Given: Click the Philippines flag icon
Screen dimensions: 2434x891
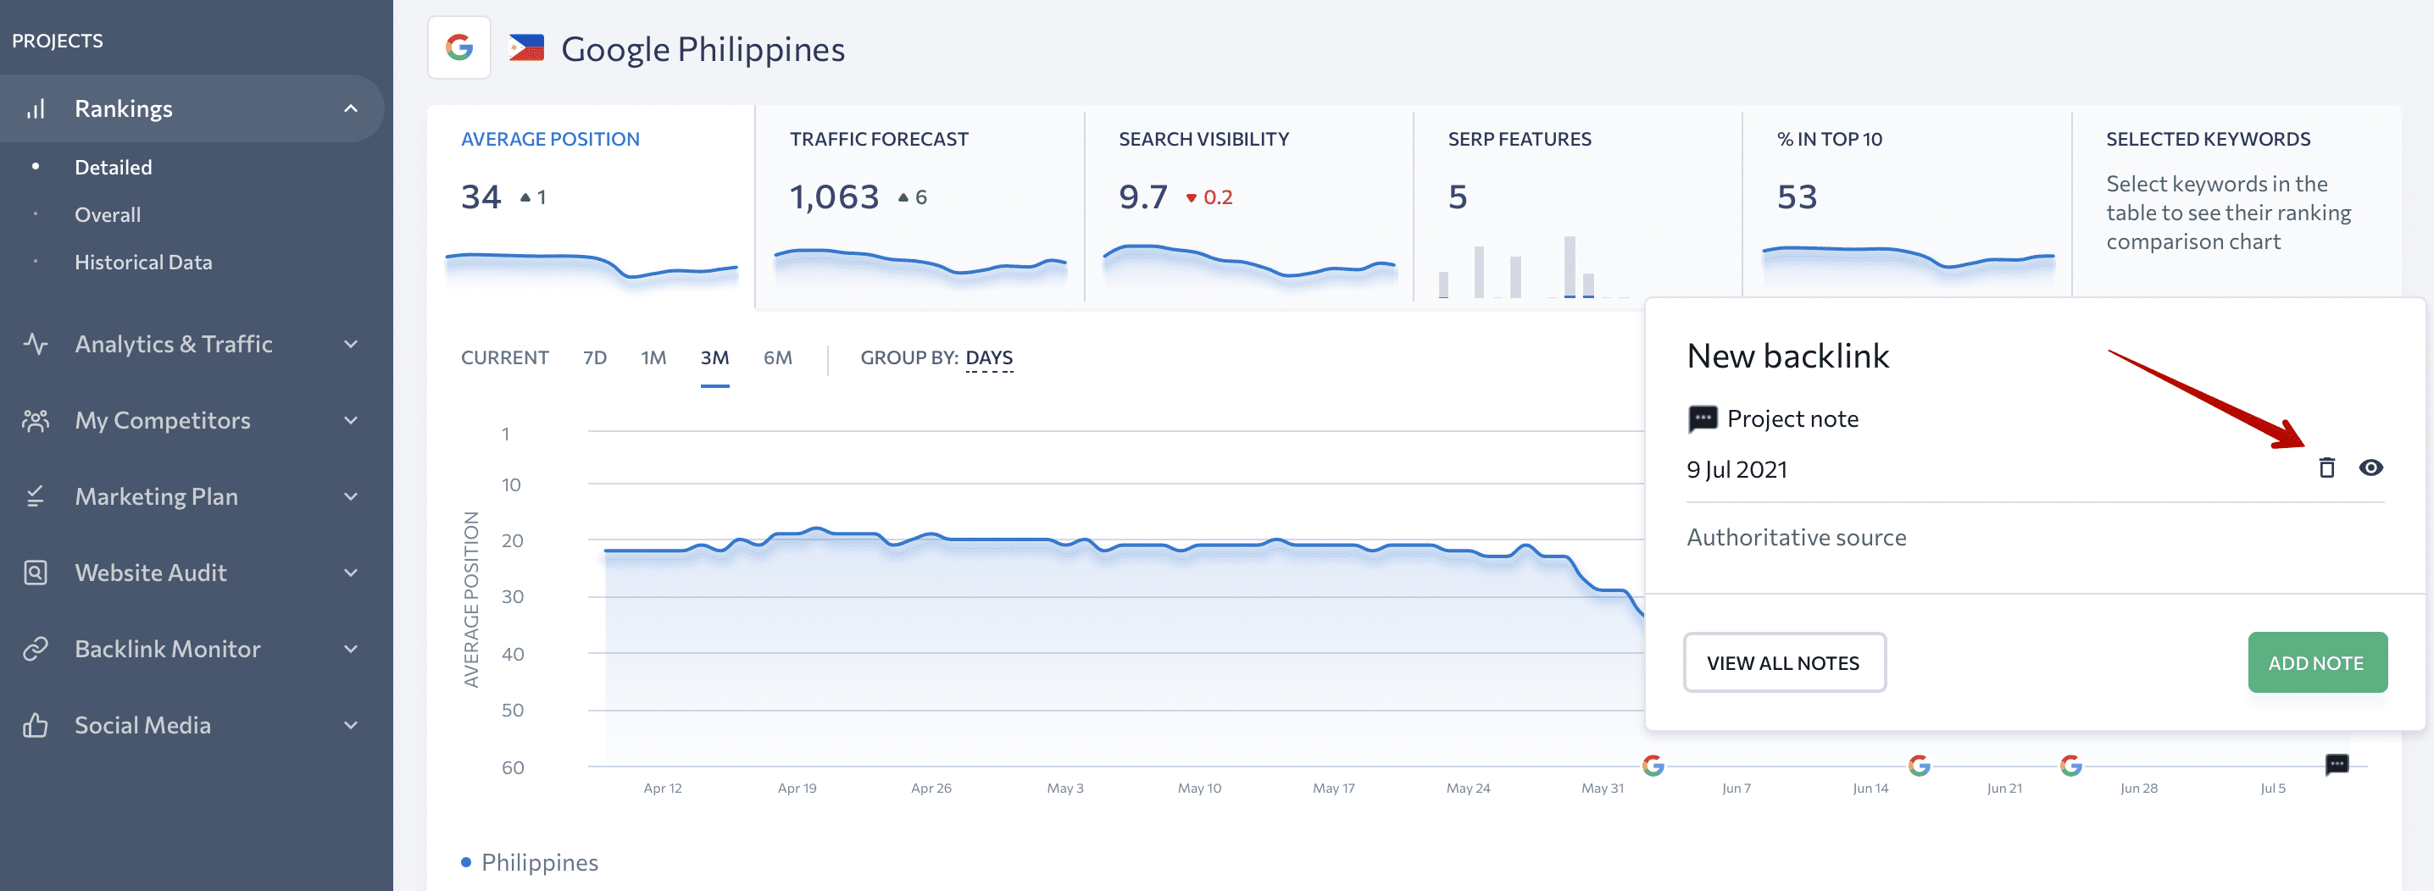Looking at the screenshot, I should click(x=526, y=48).
